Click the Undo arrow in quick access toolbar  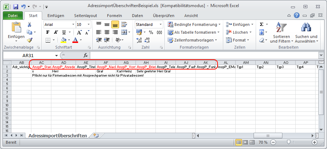click(x=24, y=7)
